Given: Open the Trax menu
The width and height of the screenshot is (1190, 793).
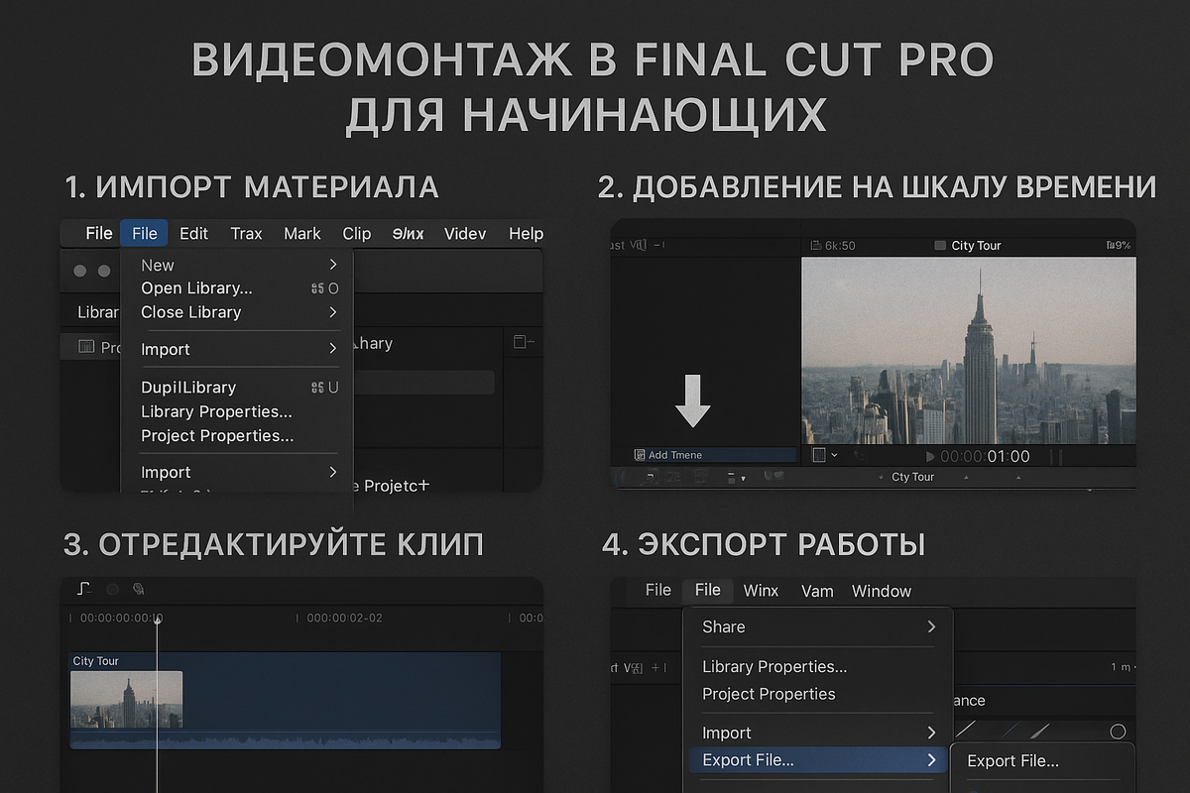Looking at the screenshot, I should [x=246, y=233].
